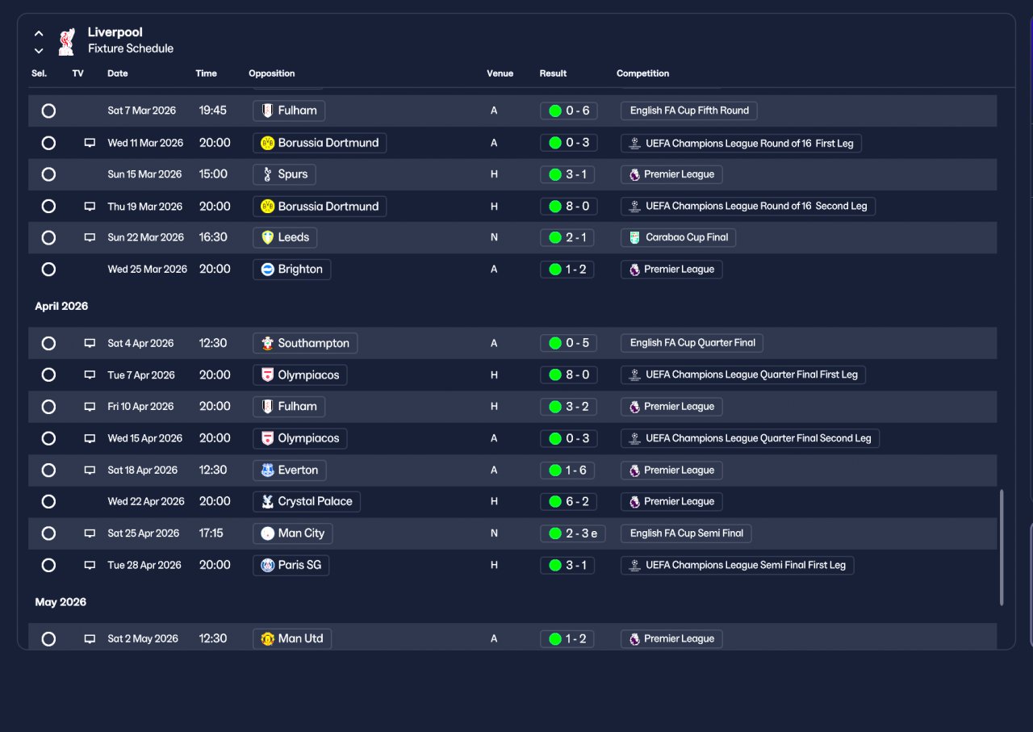Click the Paris SG club badge icon

pyautogui.click(x=268, y=565)
